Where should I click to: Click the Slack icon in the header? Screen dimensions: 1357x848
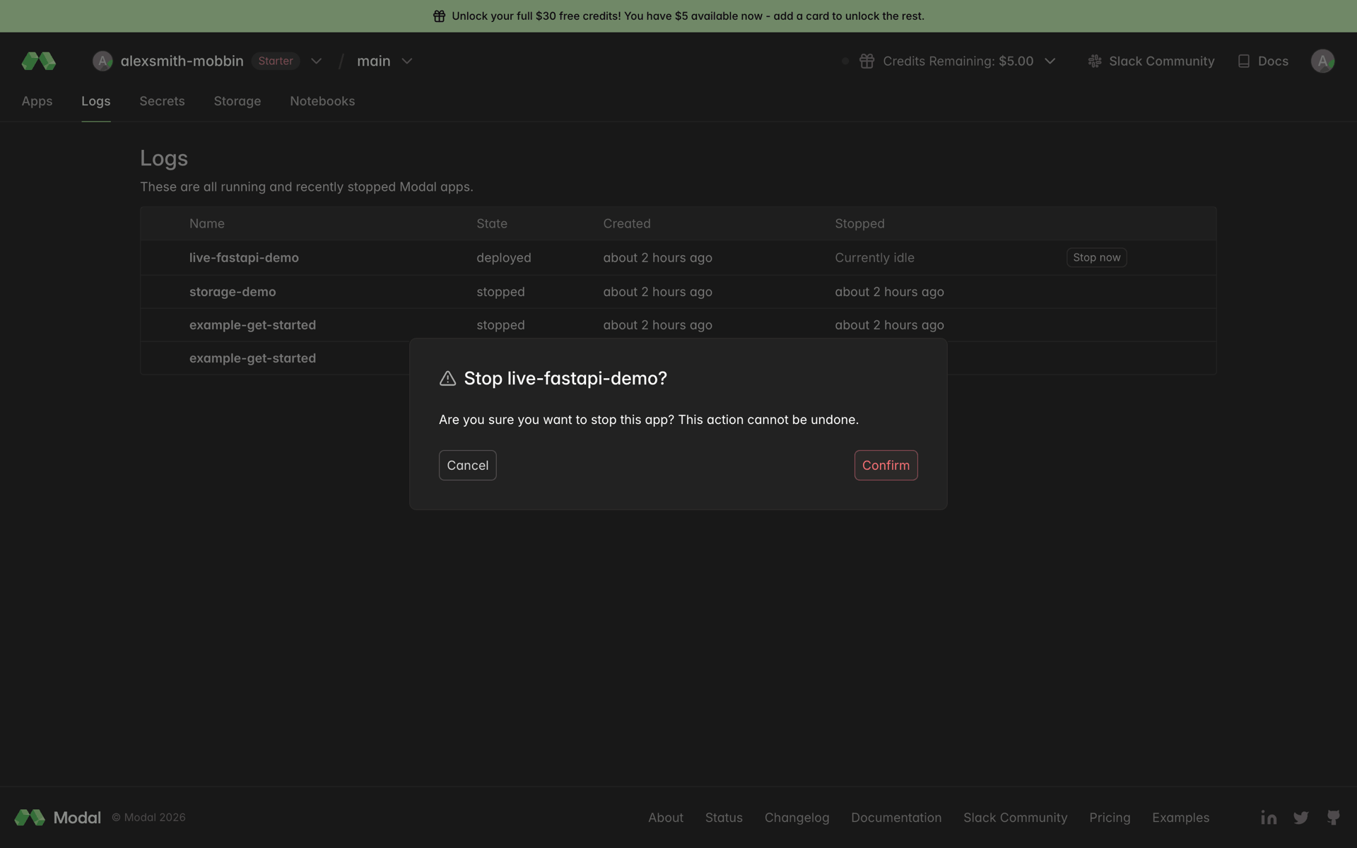click(x=1095, y=61)
